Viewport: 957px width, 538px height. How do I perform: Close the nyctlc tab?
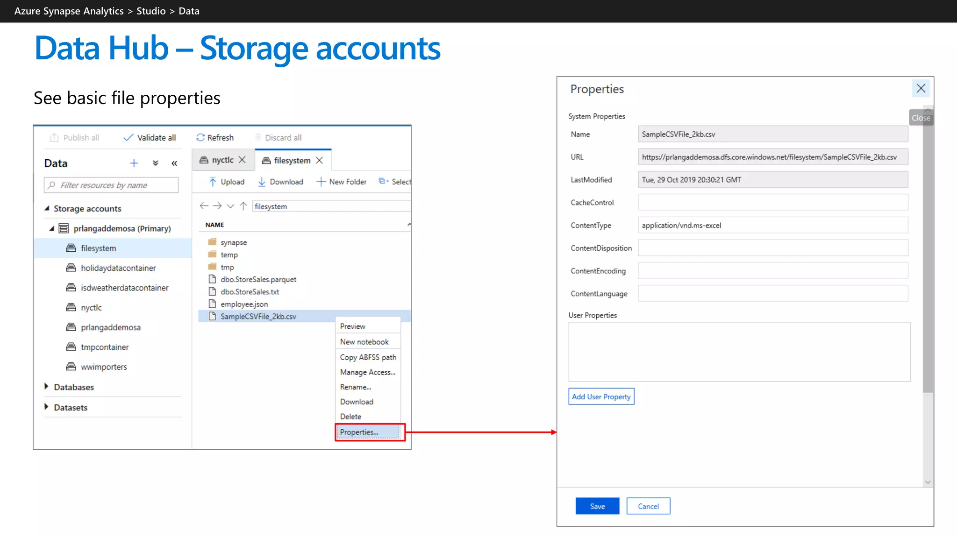[x=242, y=160]
